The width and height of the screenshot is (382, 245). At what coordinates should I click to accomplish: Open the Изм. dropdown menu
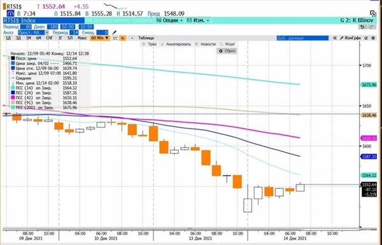pyautogui.click(x=198, y=20)
